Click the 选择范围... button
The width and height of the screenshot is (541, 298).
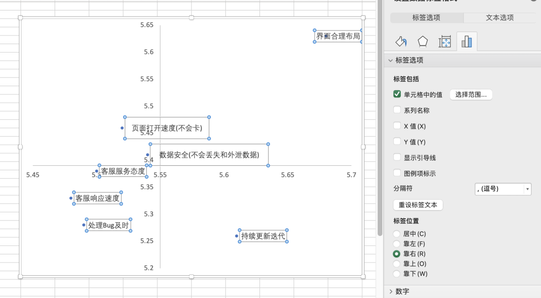point(471,95)
